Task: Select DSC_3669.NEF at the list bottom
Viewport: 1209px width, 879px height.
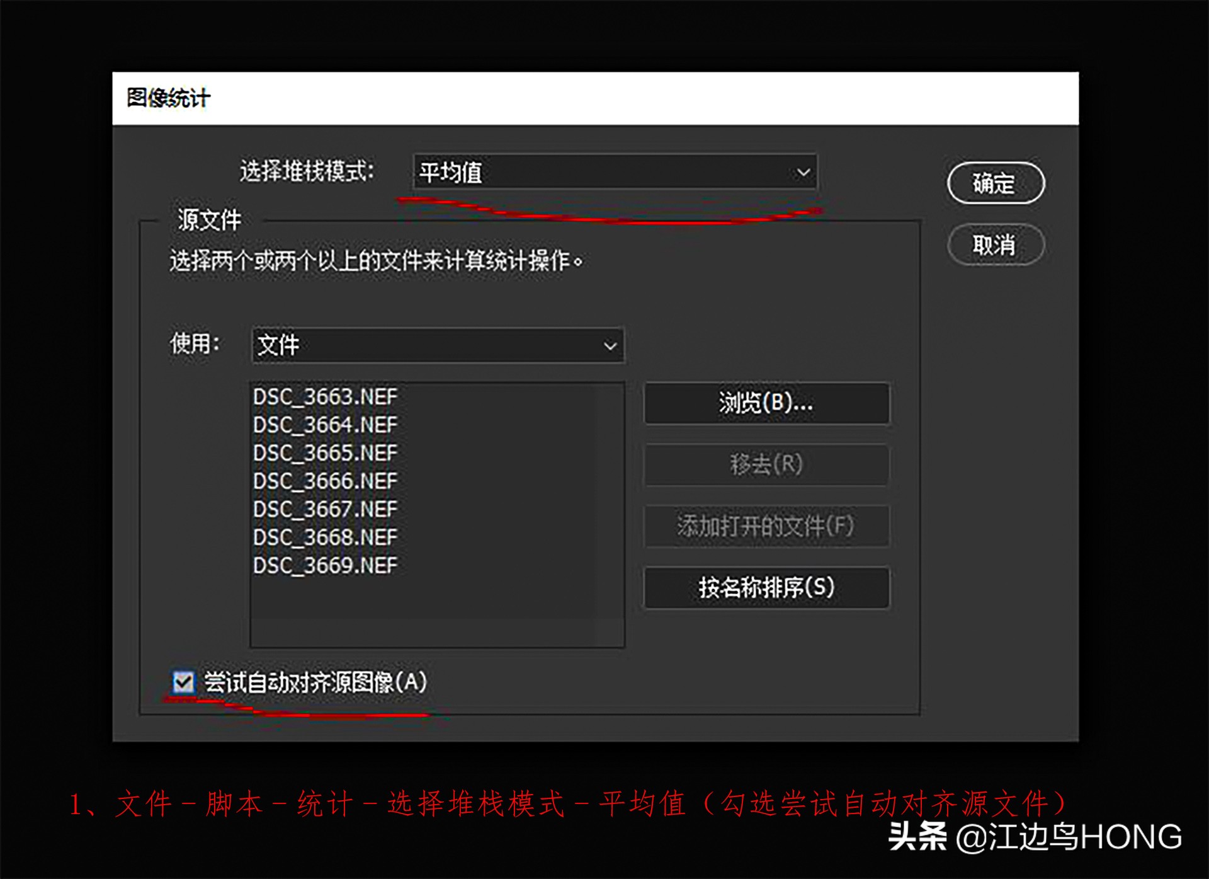Action: tap(324, 565)
